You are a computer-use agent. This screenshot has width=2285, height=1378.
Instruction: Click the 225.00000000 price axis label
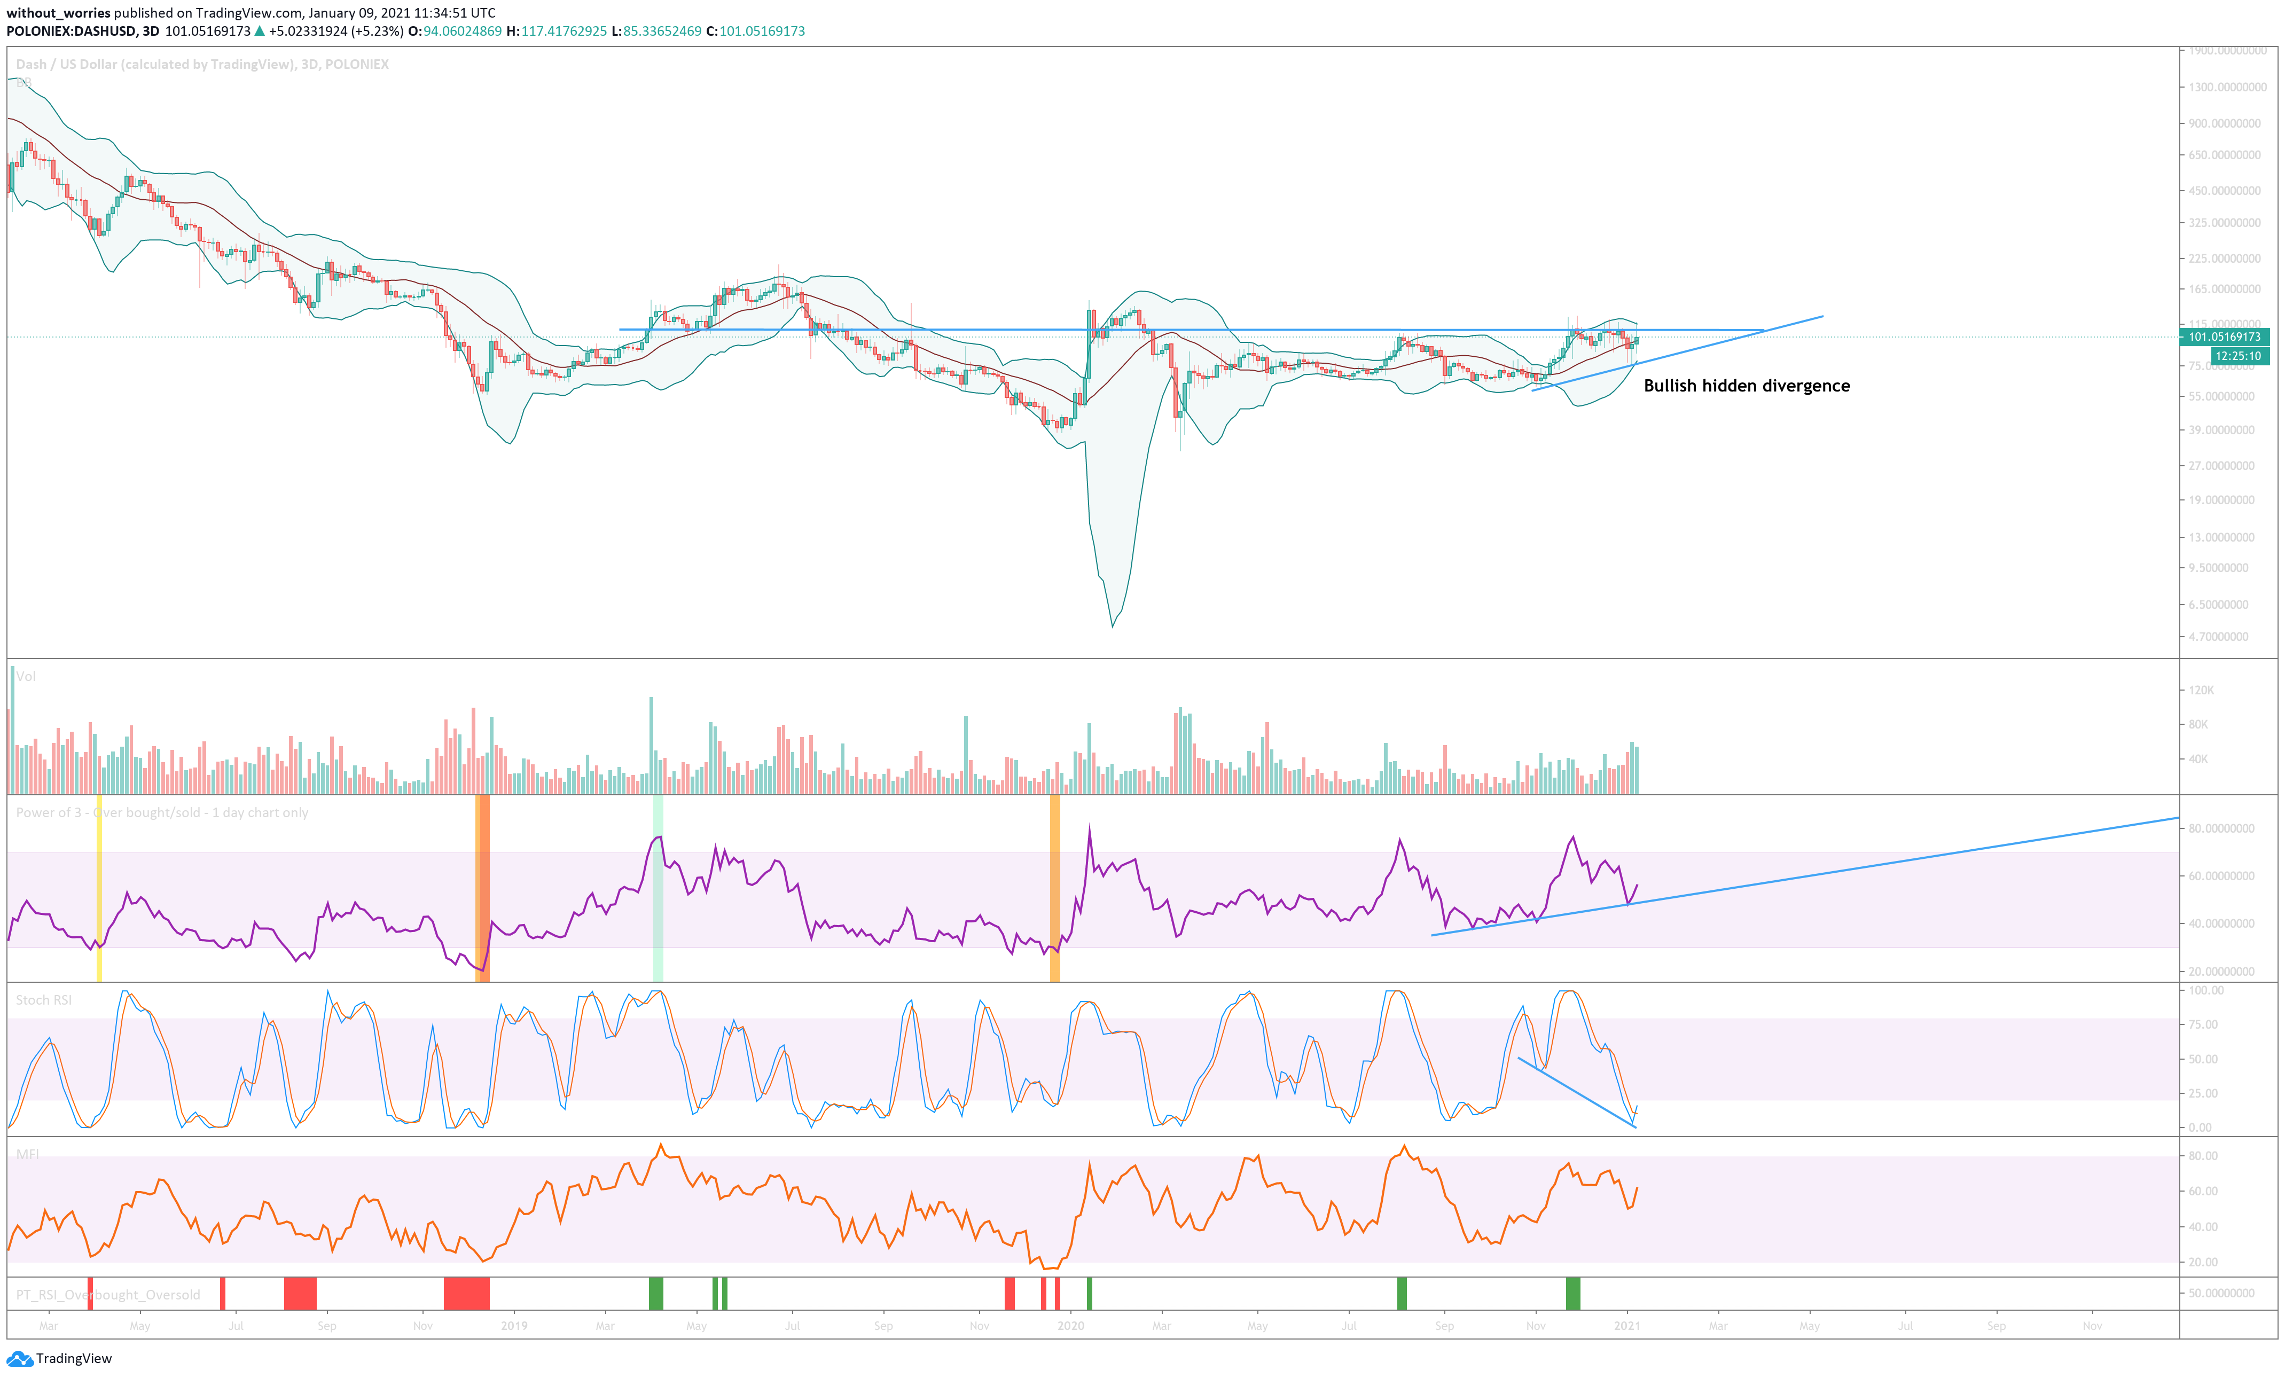click(2225, 259)
